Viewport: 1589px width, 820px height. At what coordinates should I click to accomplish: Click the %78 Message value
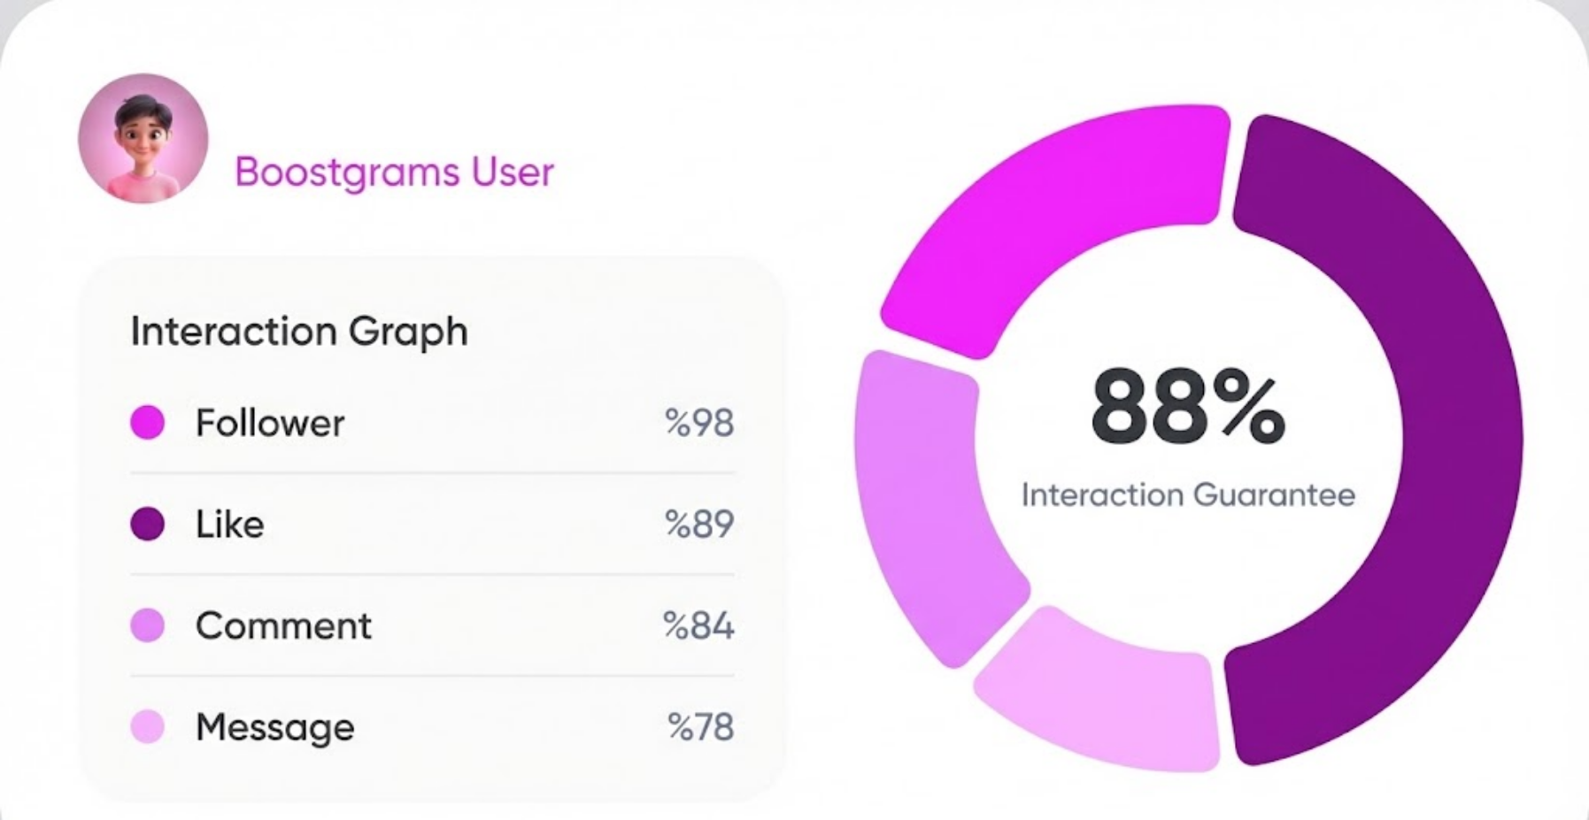[x=700, y=728]
